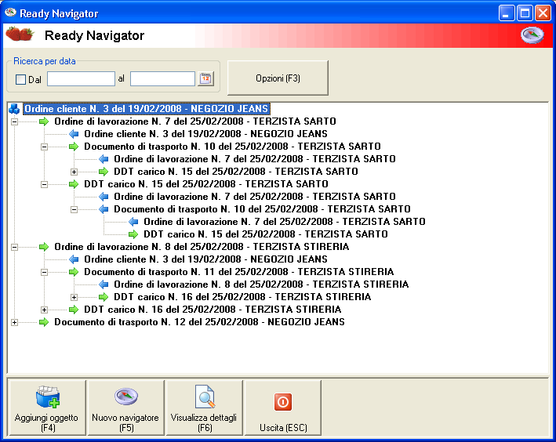Open Nuovo navigatore (F5)
This screenshot has width=556, height=442.
[x=126, y=408]
